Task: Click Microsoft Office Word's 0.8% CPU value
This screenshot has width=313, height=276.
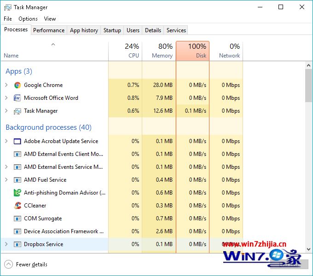Action: point(133,98)
